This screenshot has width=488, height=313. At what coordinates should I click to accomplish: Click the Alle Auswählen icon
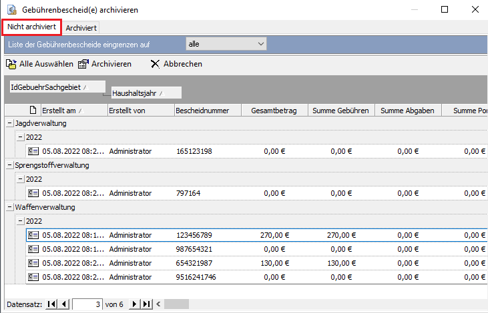click(11, 64)
